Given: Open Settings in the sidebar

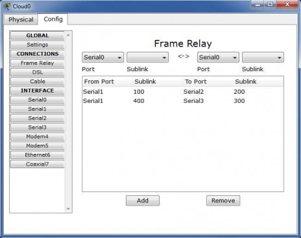Looking at the screenshot, I should tap(37, 45).
